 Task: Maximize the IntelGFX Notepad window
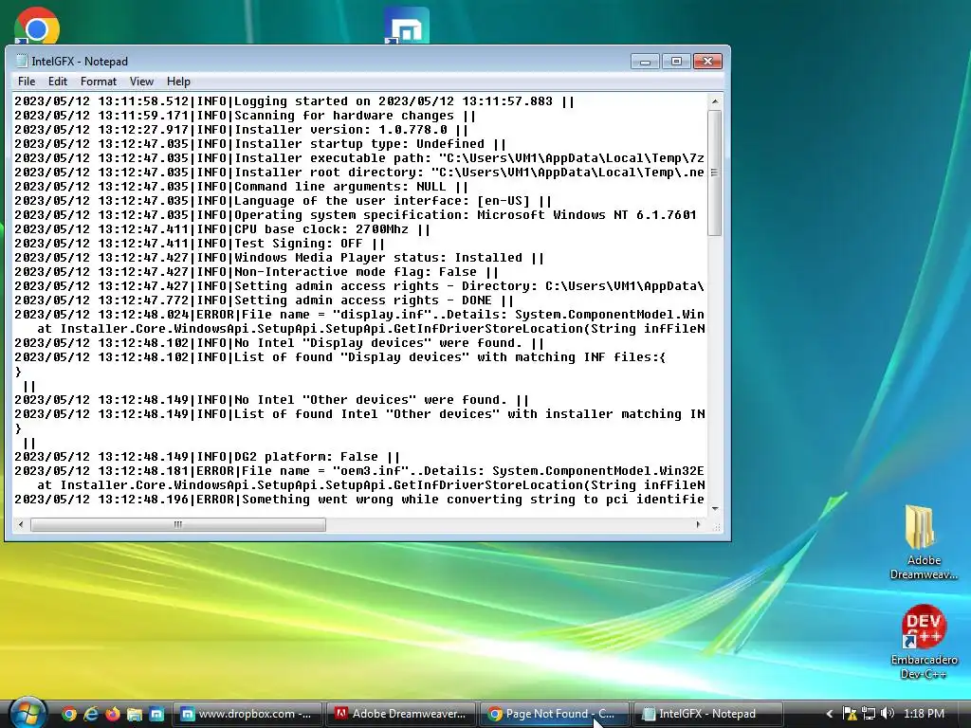click(x=676, y=62)
